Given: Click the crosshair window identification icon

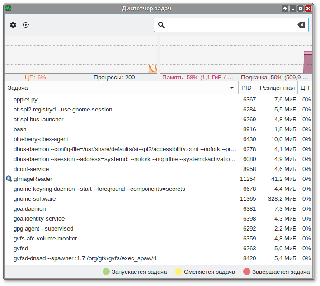Looking at the screenshot, I should coord(26,25).
